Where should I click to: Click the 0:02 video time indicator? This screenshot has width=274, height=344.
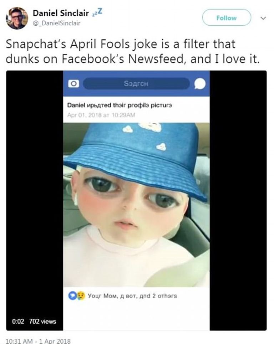(x=18, y=322)
